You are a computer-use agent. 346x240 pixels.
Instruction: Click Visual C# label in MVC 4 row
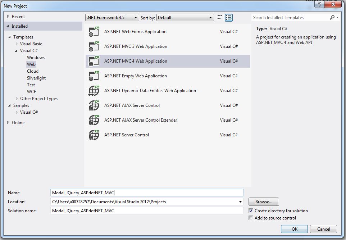pyautogui.click(x=229, y=61)
